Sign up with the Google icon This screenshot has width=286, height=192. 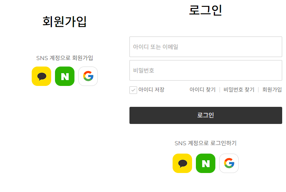point(88,76)
